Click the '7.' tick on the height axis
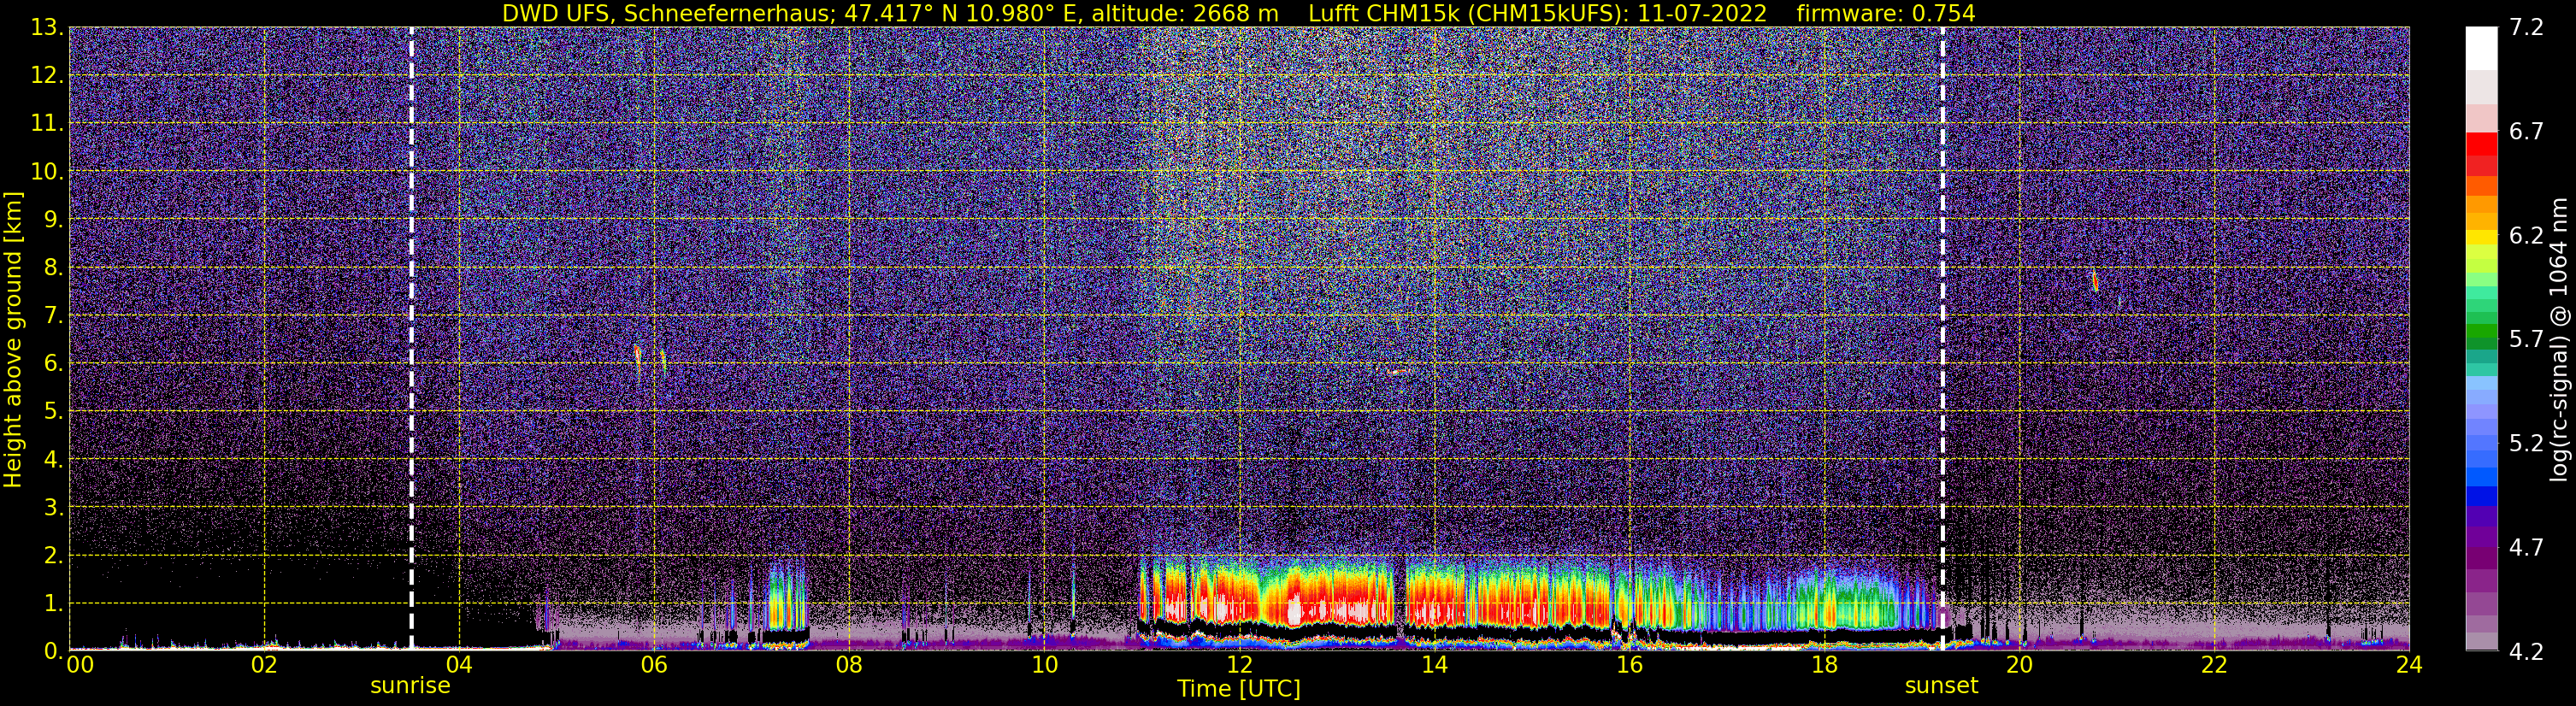This screenshot has height=706, width=2576. click(x=53, y=316)
